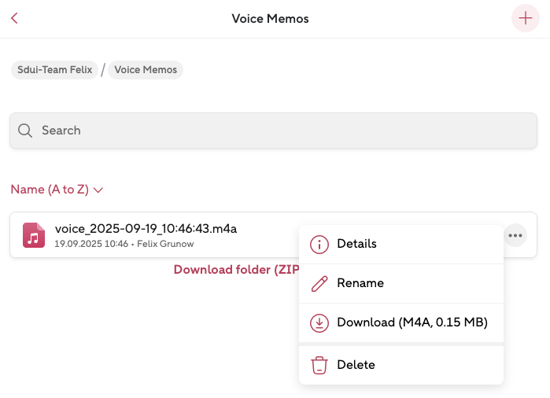550x398 pixels.
Task: Click the three-dot more options button
Action: [515, 234]
